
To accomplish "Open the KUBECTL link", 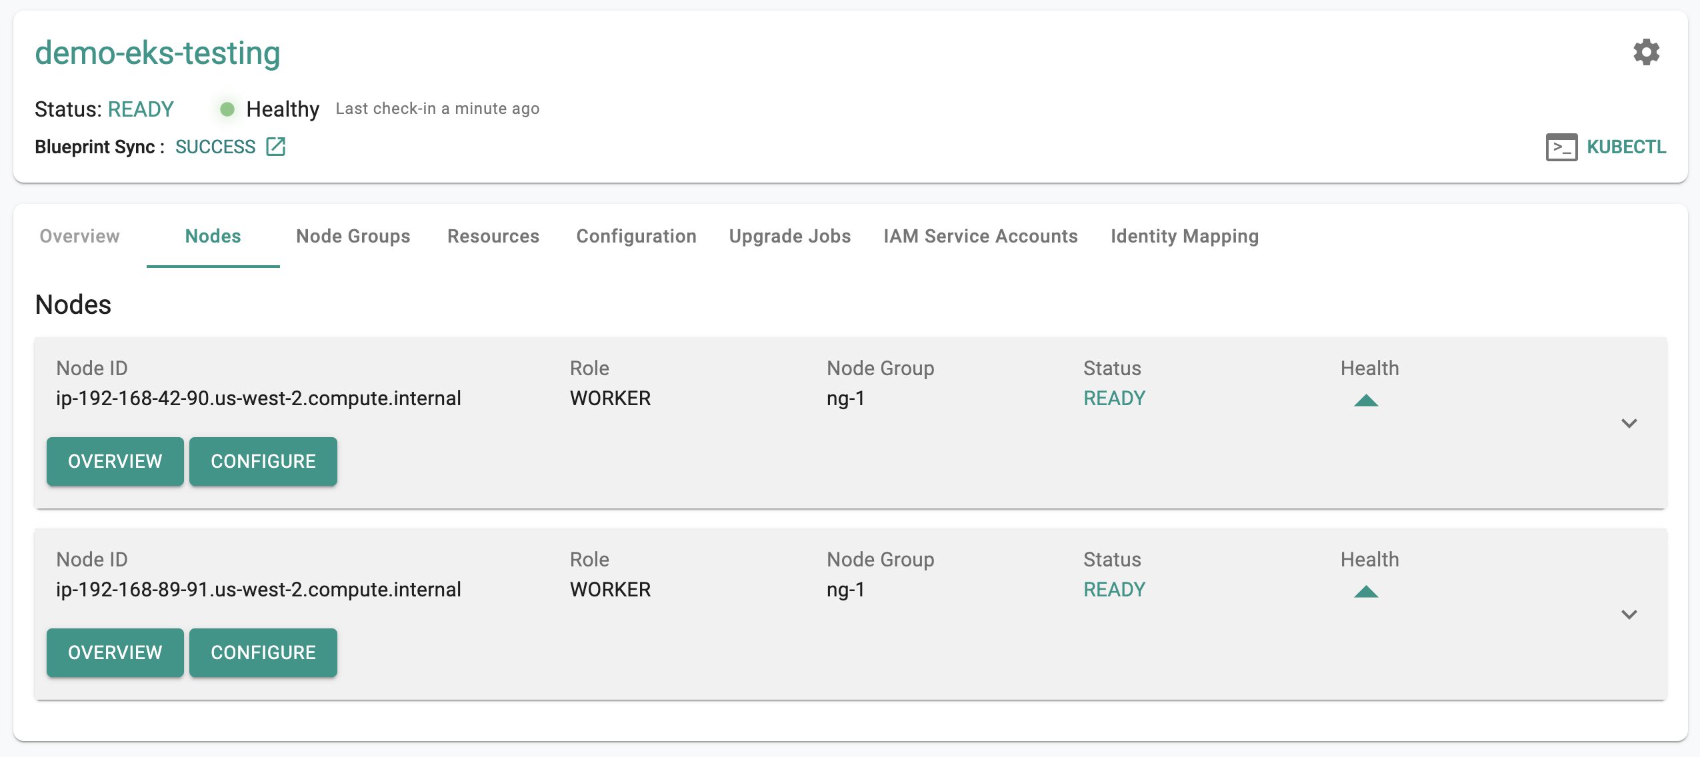I will 1625,147.
